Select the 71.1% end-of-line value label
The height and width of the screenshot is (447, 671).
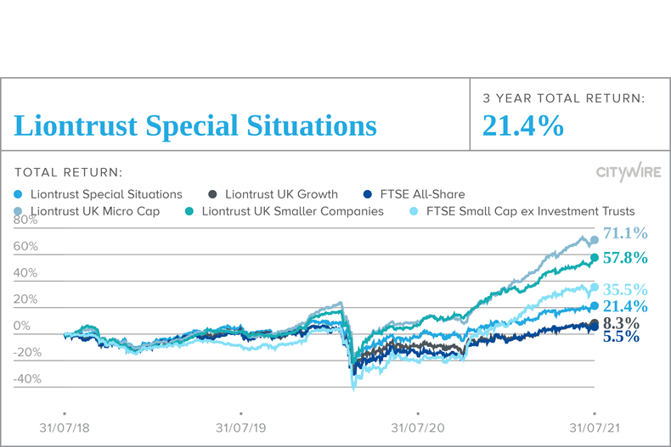(625, 233)
